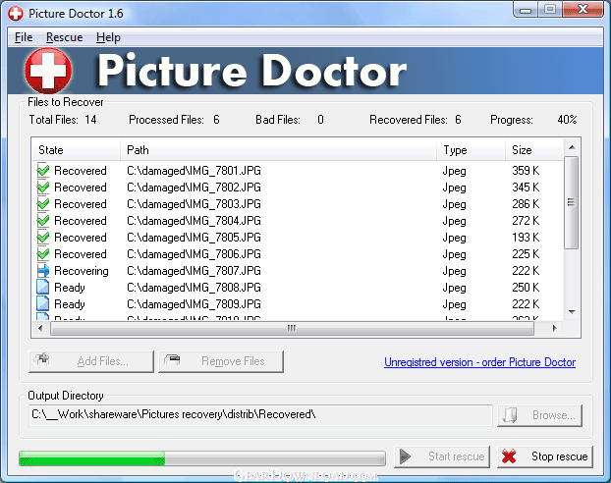Click the Ready page icon for IMG_7809.JPG
Screen dimensions: 611x483
point(43,303)
